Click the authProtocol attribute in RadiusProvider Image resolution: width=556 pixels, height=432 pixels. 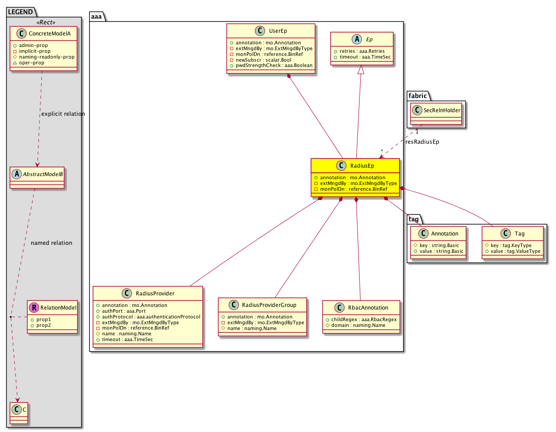148,317
